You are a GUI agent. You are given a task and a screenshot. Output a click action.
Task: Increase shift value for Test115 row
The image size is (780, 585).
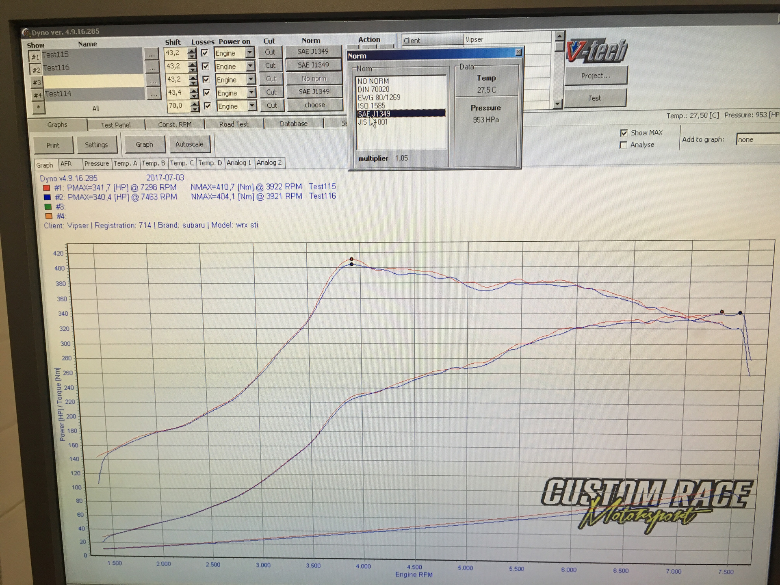click(x=192, y=51)
